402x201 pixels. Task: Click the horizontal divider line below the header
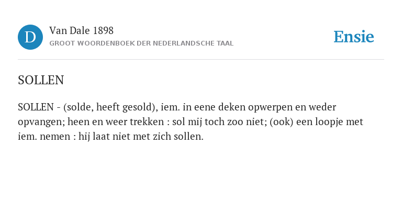201,60
